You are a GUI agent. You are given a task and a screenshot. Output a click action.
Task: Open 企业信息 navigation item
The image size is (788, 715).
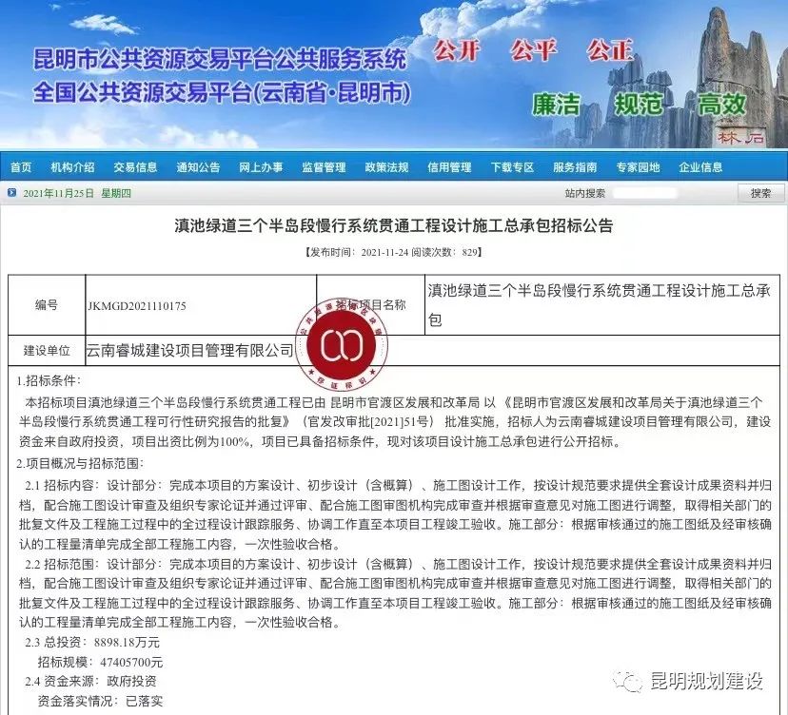701,167
